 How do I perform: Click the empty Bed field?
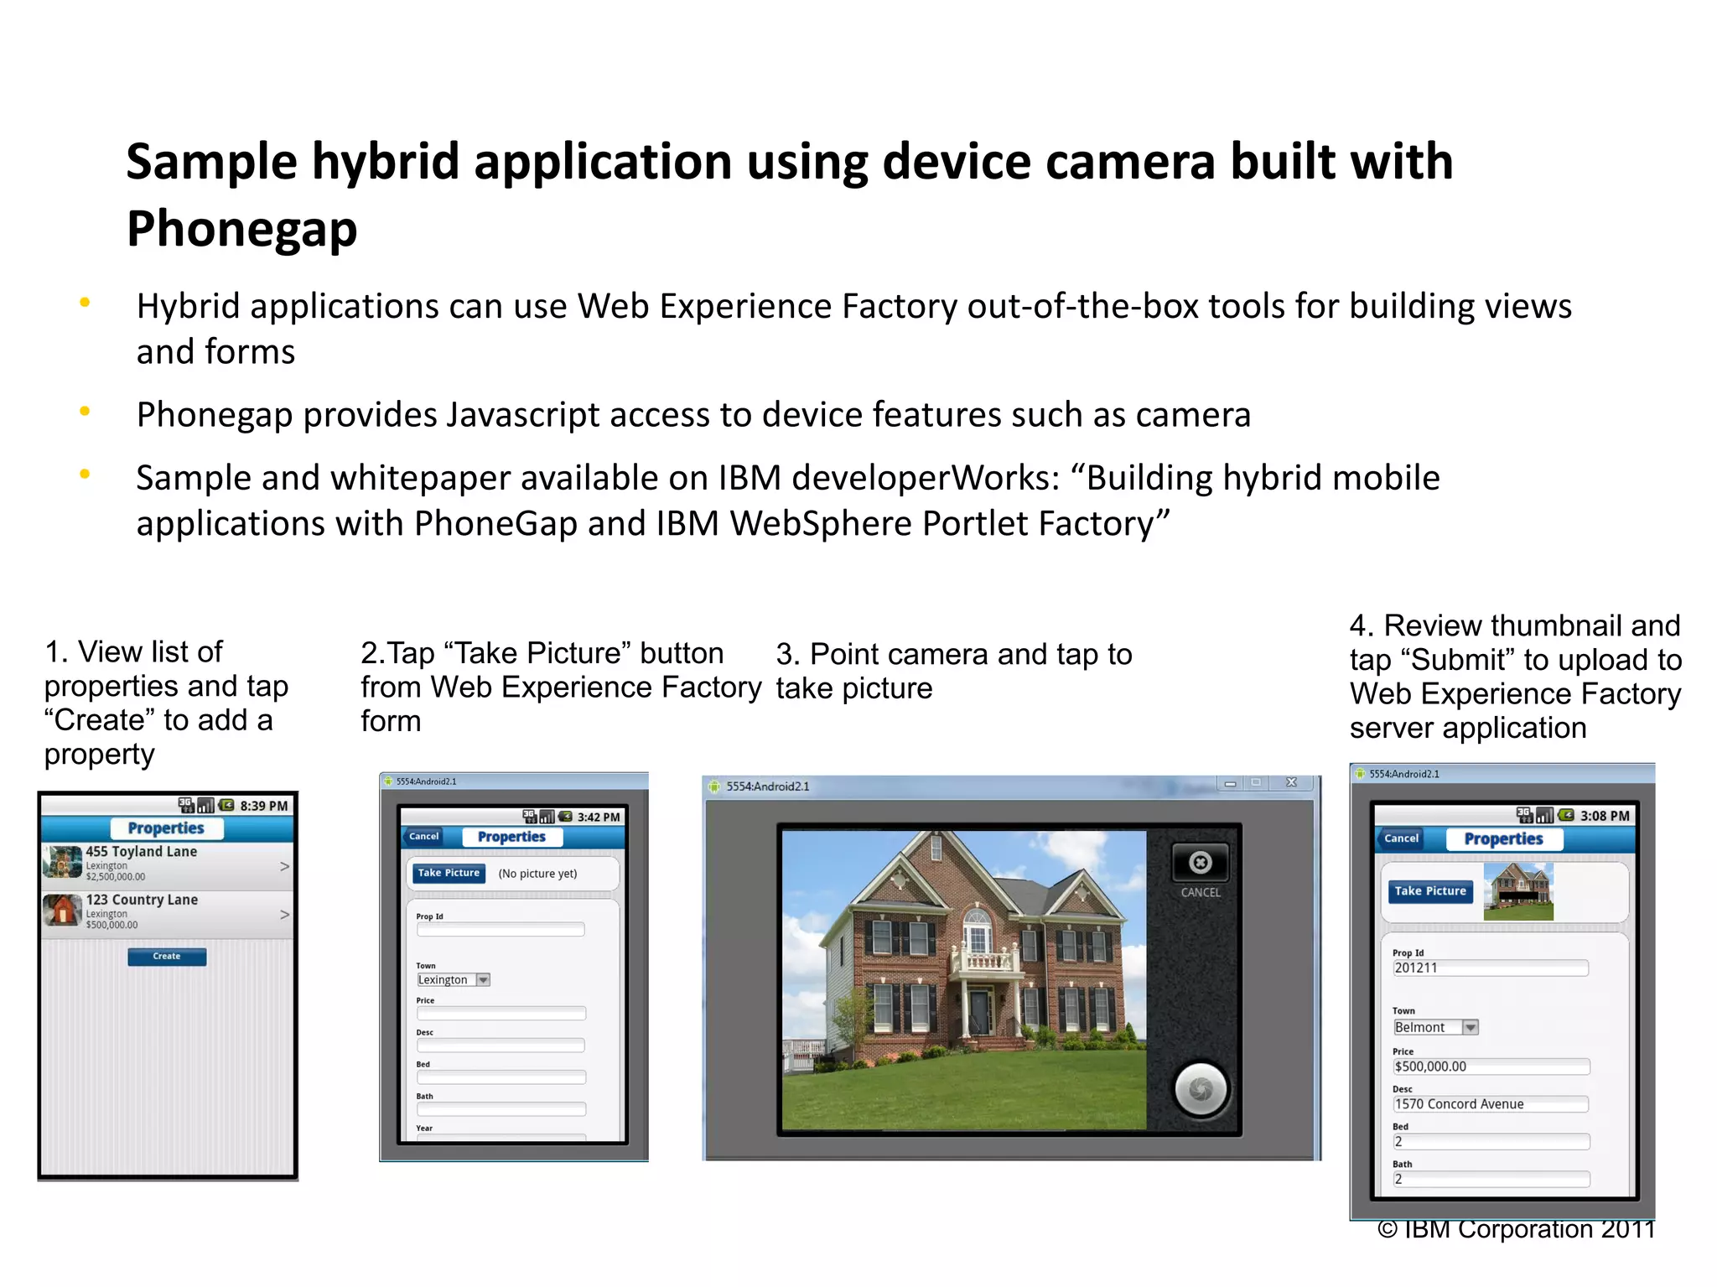point(501,1077)
